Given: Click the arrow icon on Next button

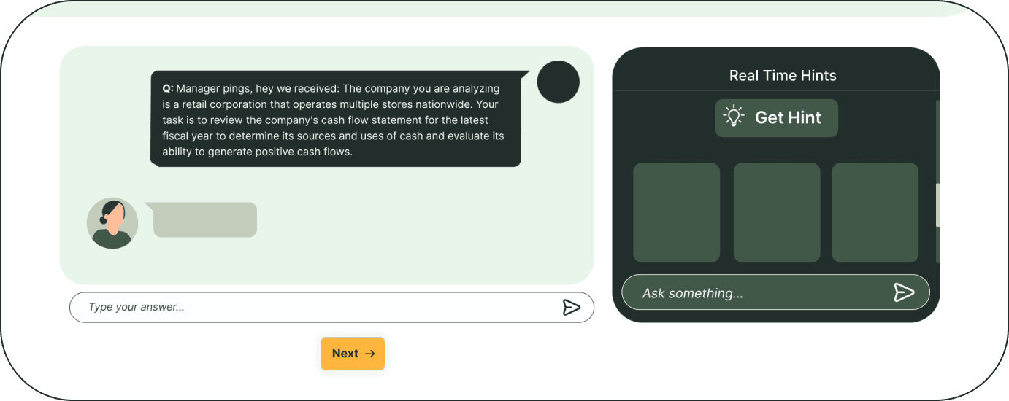Looking at the screenshot, I should (370, 354).
